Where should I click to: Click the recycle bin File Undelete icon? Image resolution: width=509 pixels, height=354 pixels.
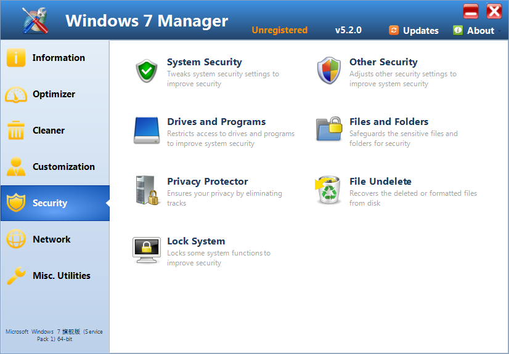(328, 190)
